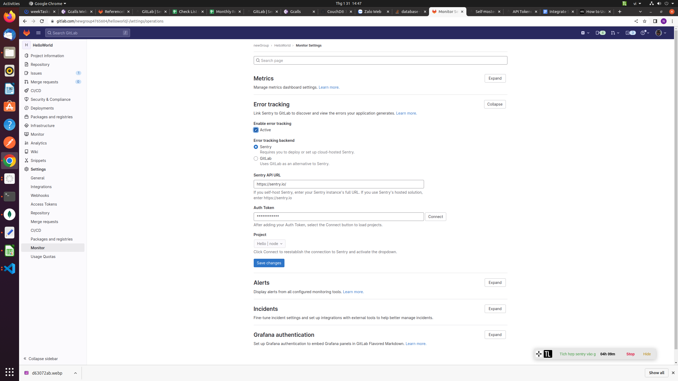Open the to-do list icon with badge
This screenshot has width=678, height=381.
click(x=630, y=33)
